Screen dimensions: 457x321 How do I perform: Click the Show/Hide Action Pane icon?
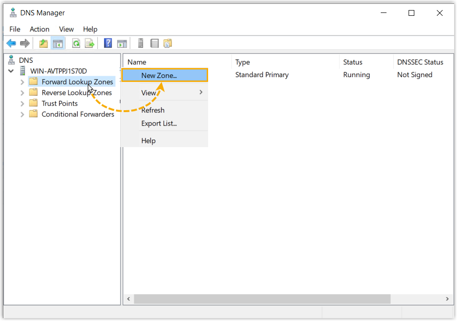[122, 44]
